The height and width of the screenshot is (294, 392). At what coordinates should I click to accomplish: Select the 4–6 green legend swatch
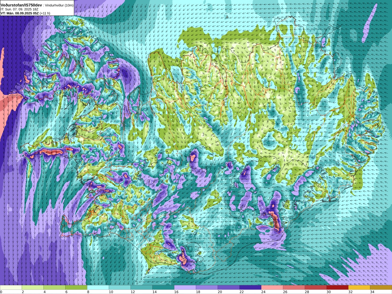click(55, 288)
